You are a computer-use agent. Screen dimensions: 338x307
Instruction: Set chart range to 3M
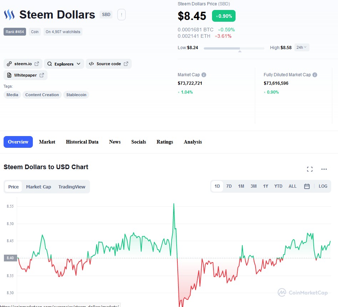point(253,186)
